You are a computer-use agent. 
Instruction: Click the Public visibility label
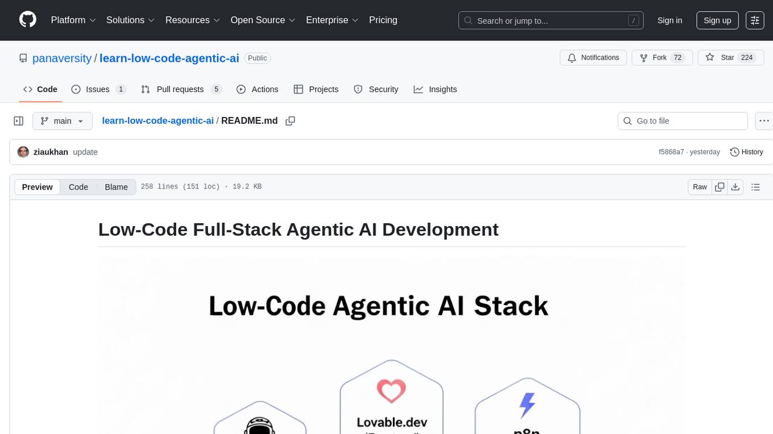pyautogui.click(x=257, y=58)
